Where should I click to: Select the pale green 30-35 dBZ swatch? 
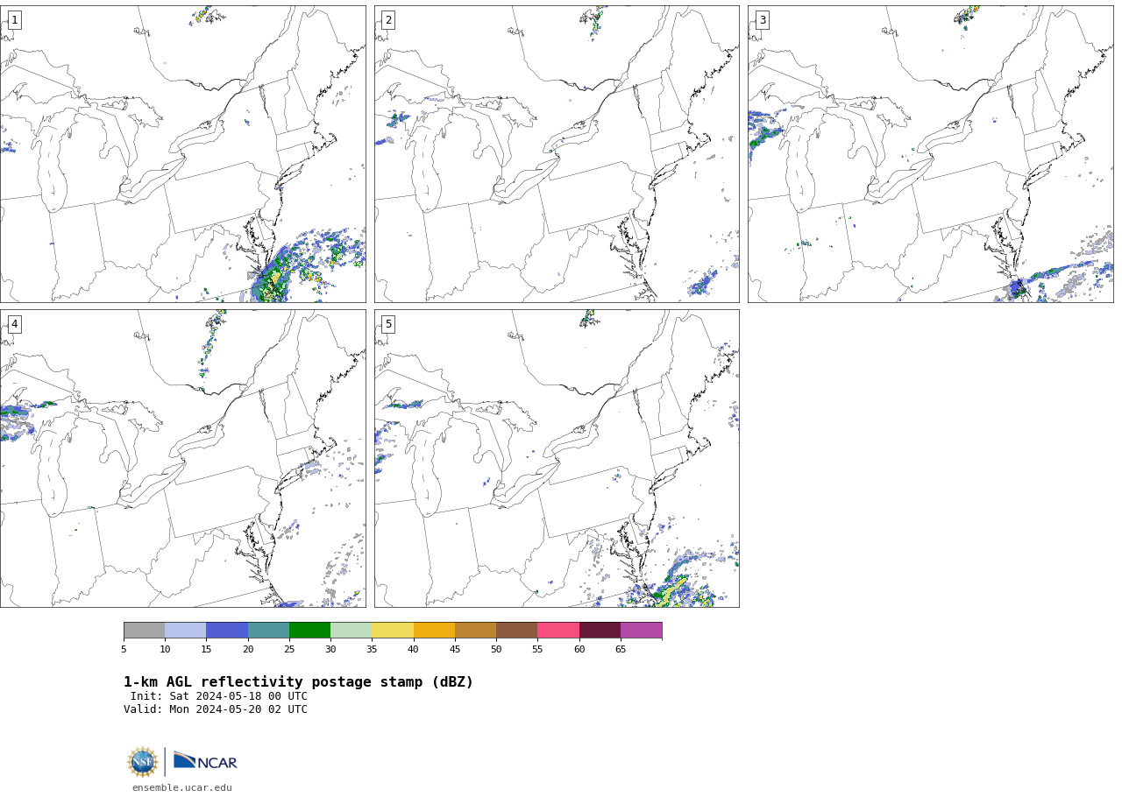pyautogui.click(x=352, y=631)
